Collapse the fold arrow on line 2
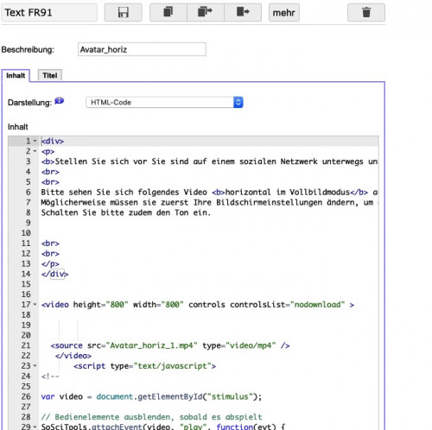This screenshot has height=430, width=432. point(35,151)
